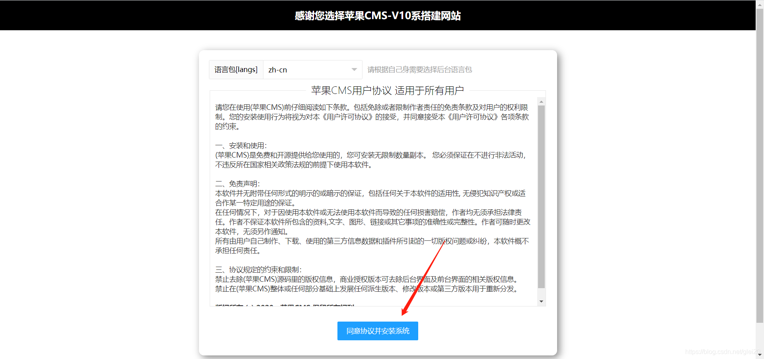Click the line starting 禁止去除(苹果CMS)源码里的版权信息
The height and width of the screenshot is (359, 764).
(366, 279)
